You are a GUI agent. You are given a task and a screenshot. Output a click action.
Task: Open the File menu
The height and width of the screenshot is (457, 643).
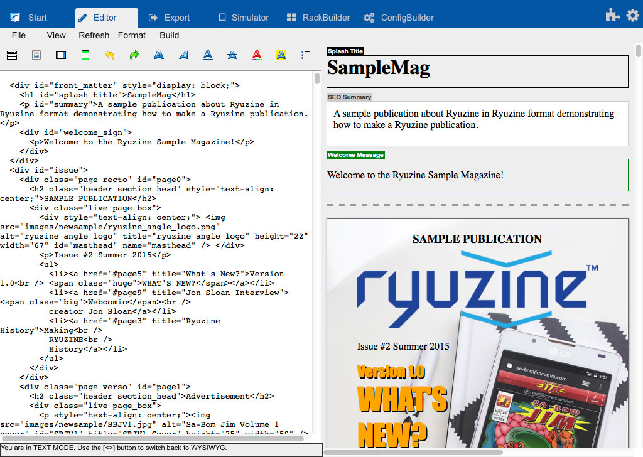19,35
